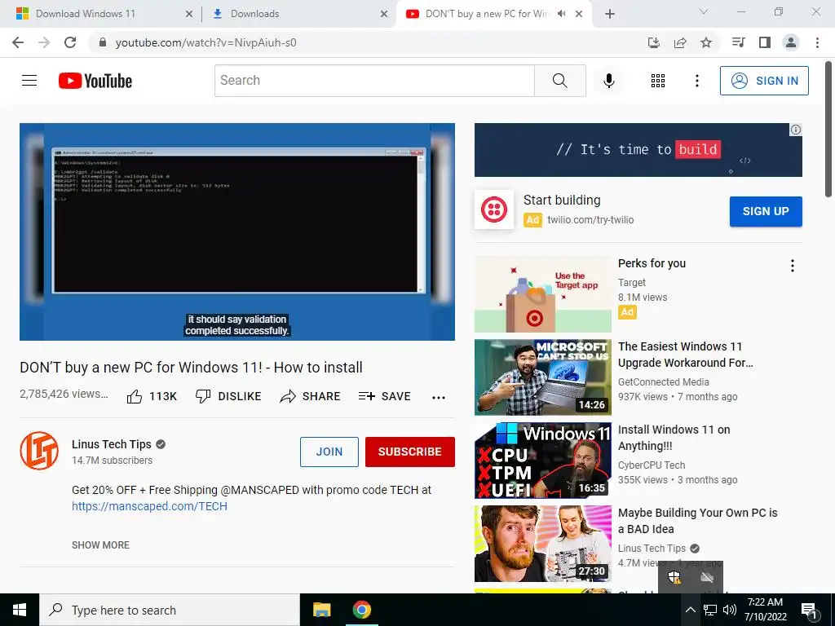Close the Downloads tab
Viewport: 835px width, 626px height.
pyautogui.click(x=384, y=14)
